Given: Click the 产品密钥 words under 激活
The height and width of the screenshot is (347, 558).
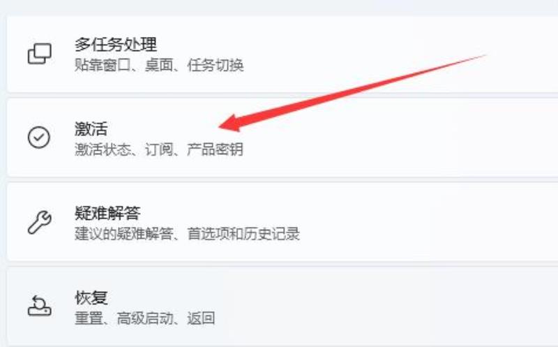Looking at the screenshot, I should (216, 149).
